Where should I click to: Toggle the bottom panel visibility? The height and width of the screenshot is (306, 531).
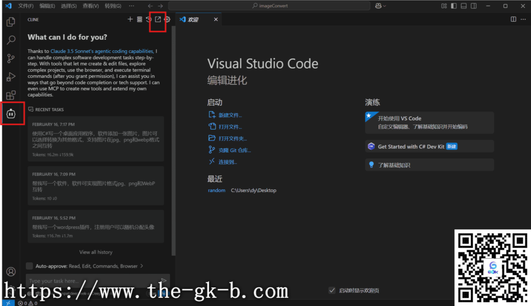tap(464, 6)
